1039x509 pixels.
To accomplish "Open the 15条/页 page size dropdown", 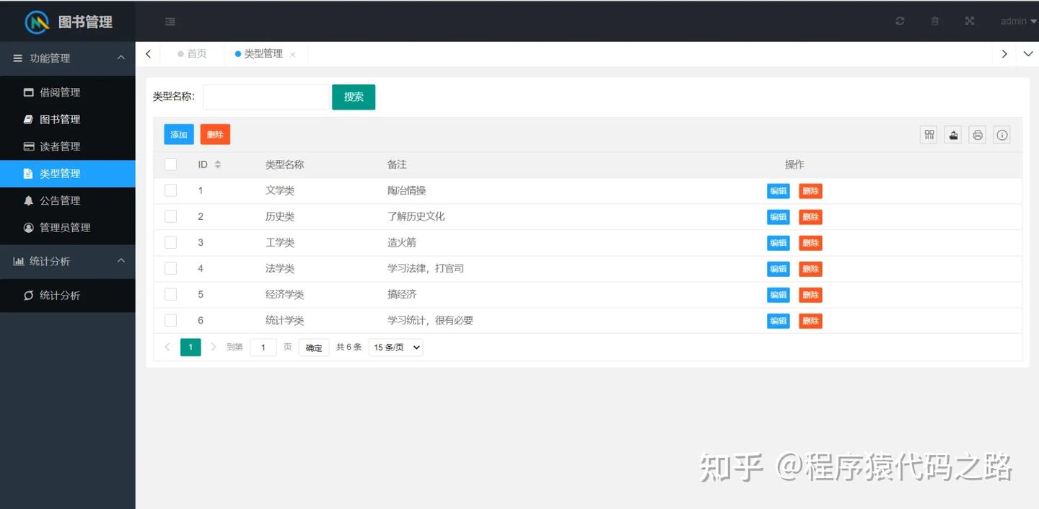I will click(x=395, y=347).
